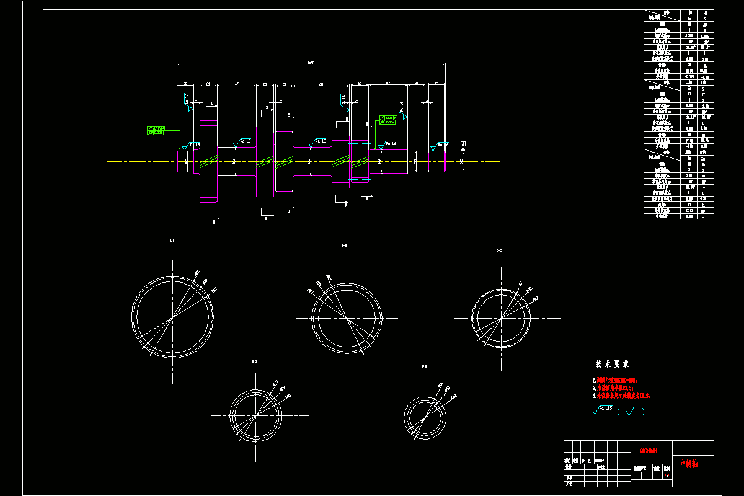Select the green tolerance frame right of the gears
Image resolution: width=744 pixels, height=496 pixels.
387,120
